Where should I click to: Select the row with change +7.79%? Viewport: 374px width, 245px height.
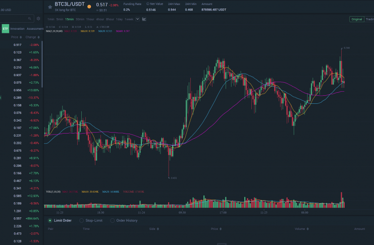(21, 173)
